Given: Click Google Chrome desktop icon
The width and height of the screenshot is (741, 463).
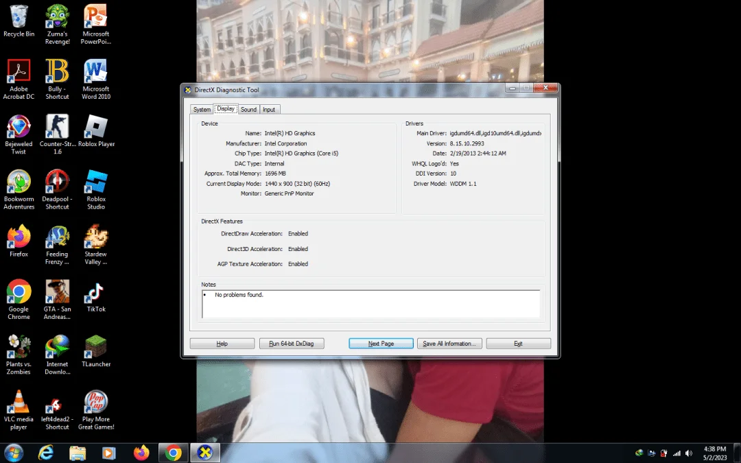Looking at the screenshot, I should [19, 300].
